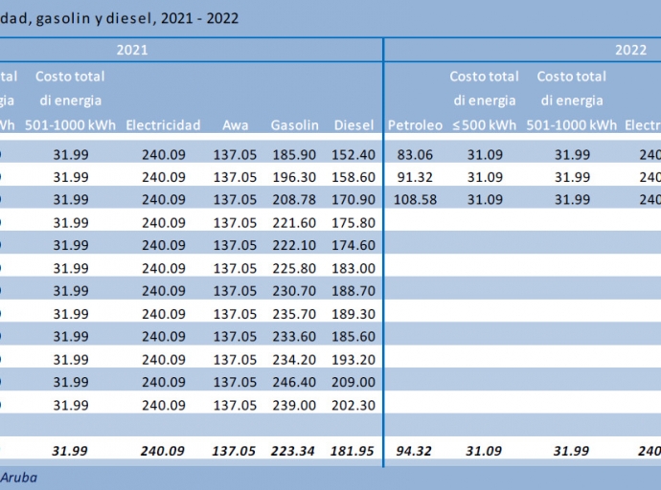Click diesel average 181.95
The image size is (661, 490).
click(352, 452)
